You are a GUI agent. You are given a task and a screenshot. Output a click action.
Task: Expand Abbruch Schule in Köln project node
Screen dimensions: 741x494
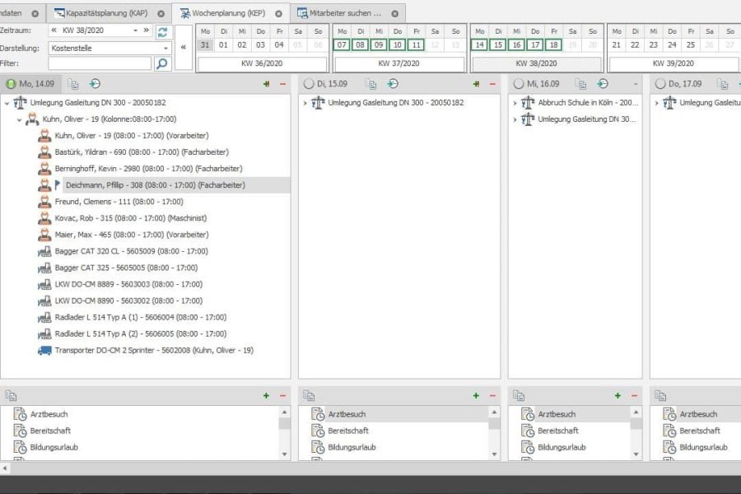(x=515, y=103)
